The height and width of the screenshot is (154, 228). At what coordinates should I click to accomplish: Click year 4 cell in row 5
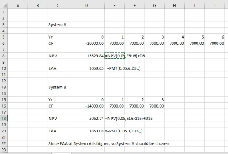click(x=175, y=37)
